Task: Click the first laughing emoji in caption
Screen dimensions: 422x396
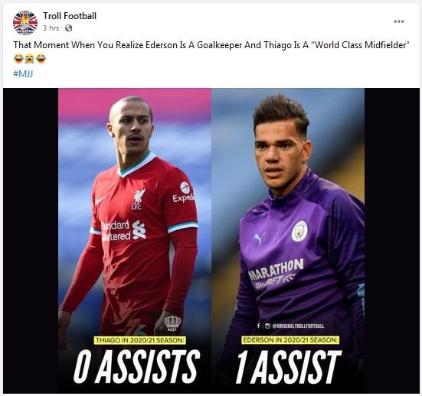Action: 18,59
